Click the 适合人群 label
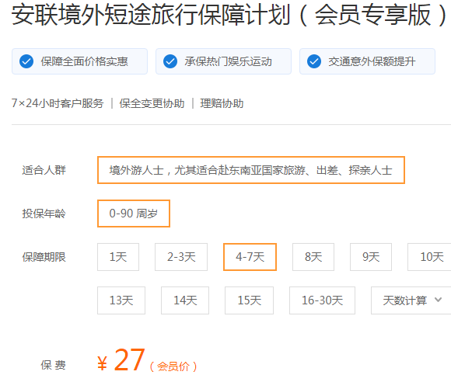The width and height of the screenshot is (451, 375). [44, 170]
